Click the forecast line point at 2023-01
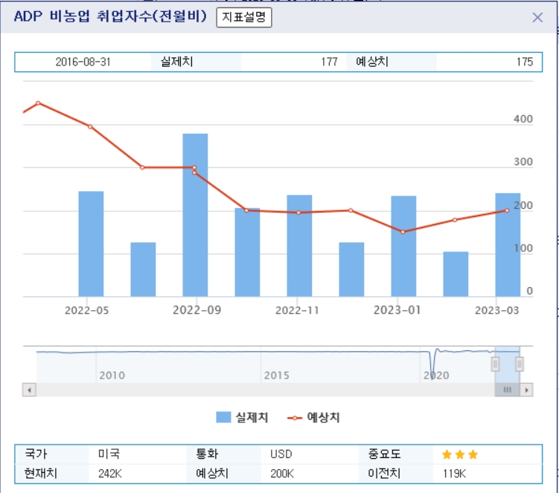 [403, 232]
